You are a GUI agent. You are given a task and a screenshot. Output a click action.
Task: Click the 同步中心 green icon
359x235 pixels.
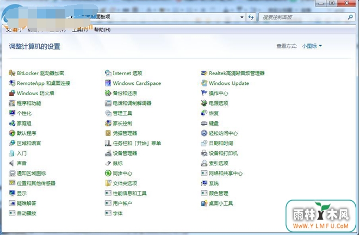(x=108, y=173)
